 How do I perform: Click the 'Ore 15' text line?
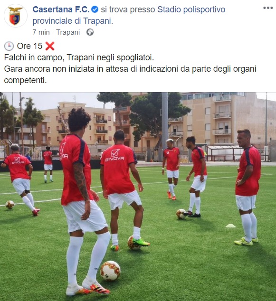pos(29,46)
